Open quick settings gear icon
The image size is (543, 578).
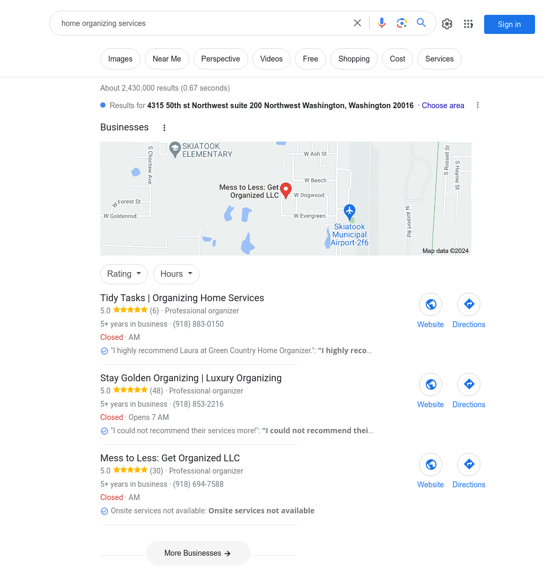447,24
